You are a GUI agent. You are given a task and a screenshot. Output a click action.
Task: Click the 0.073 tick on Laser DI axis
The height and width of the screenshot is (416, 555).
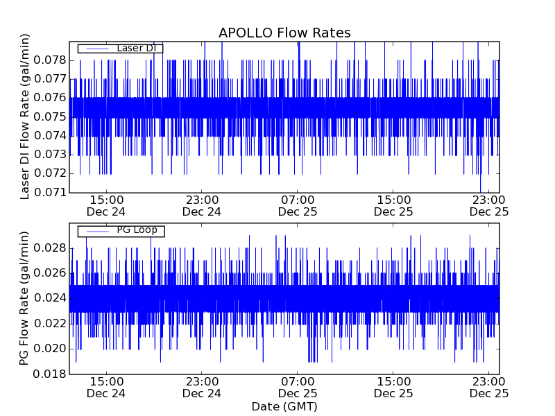point(50,155)
